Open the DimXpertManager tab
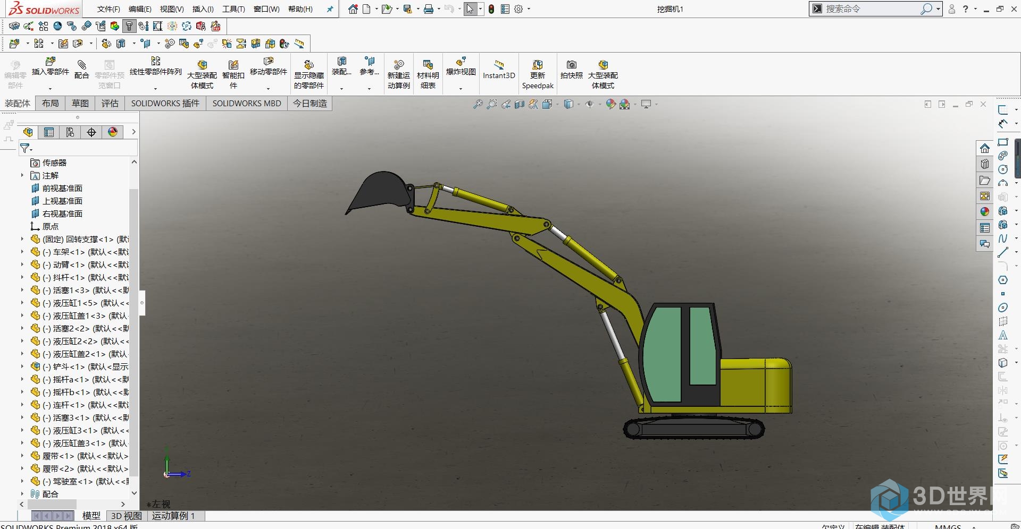The image size is (1021, 529). 91,132
